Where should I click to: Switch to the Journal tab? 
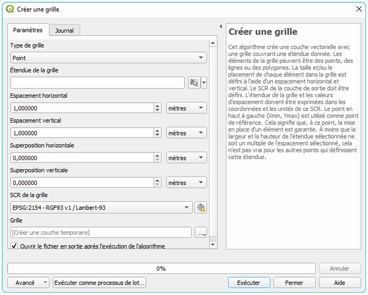pos(64,30)
